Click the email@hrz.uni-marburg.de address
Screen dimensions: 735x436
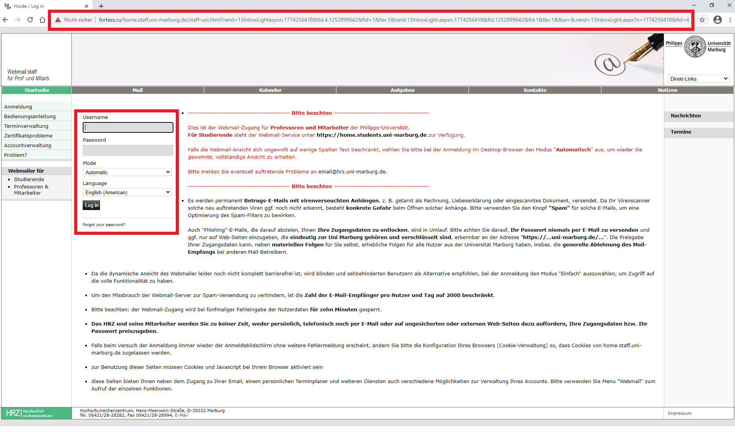tap(351, 172)
